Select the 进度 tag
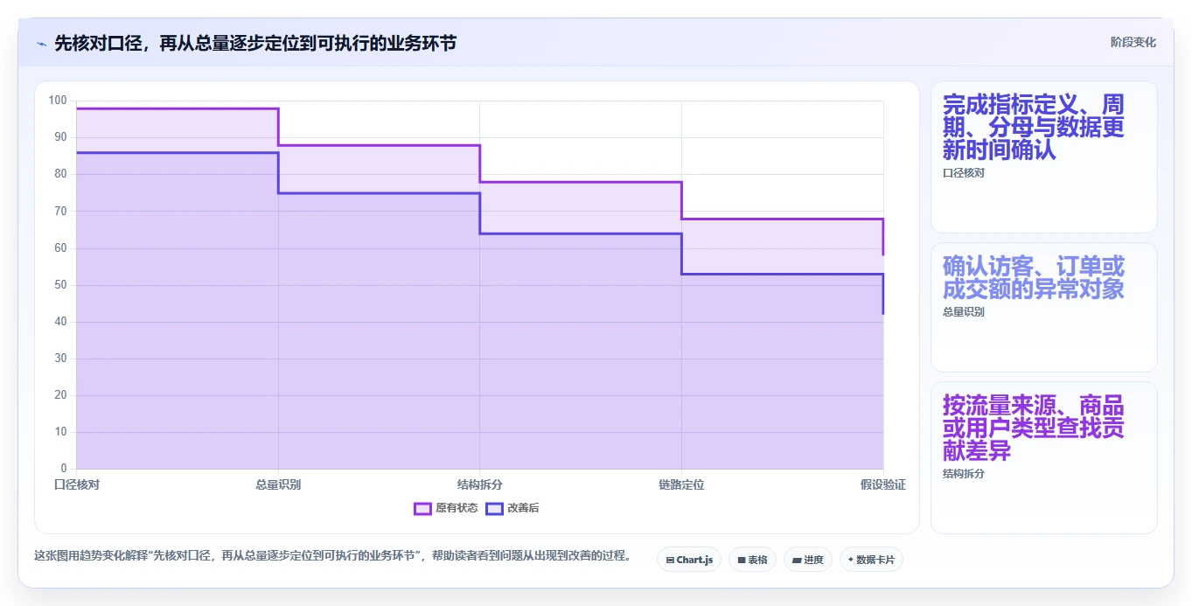Screen dimensions: 1192x606 [x=807, y=560]
